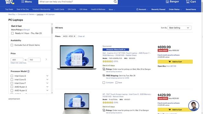This screenshot has width=203, height=114.
Task: Click Computers & Tablets breadcrumb
Action: click(26, 14)
